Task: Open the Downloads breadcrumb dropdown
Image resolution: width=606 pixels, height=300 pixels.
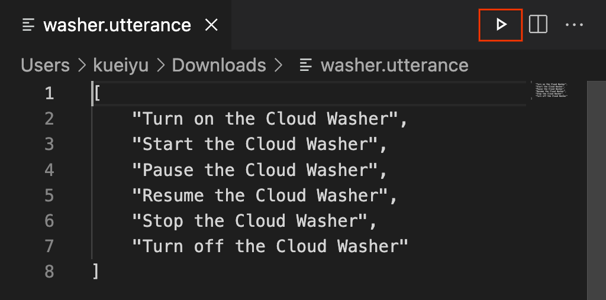Action: [x=219, y=65]
